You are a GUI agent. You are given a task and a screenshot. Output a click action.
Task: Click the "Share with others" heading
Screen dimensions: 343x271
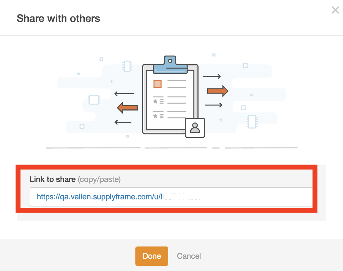pyautogui.click(x=58, y=18)
